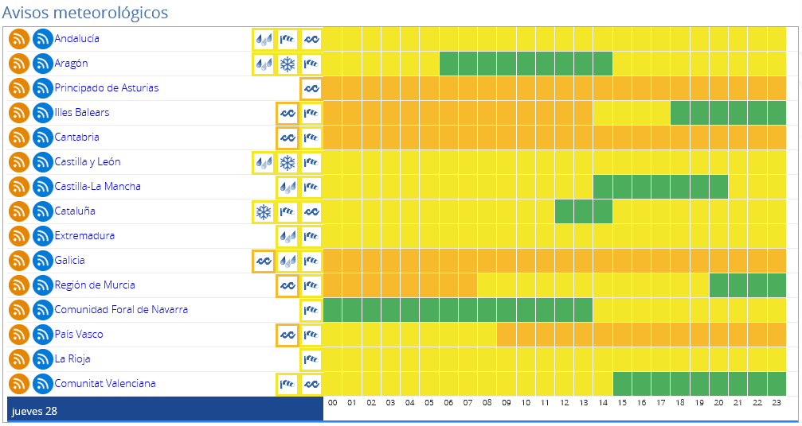Screen dimensions: 802x426
Task: Click Illes Balears' green cell at hour 23
Action: [x=777, y=113]
